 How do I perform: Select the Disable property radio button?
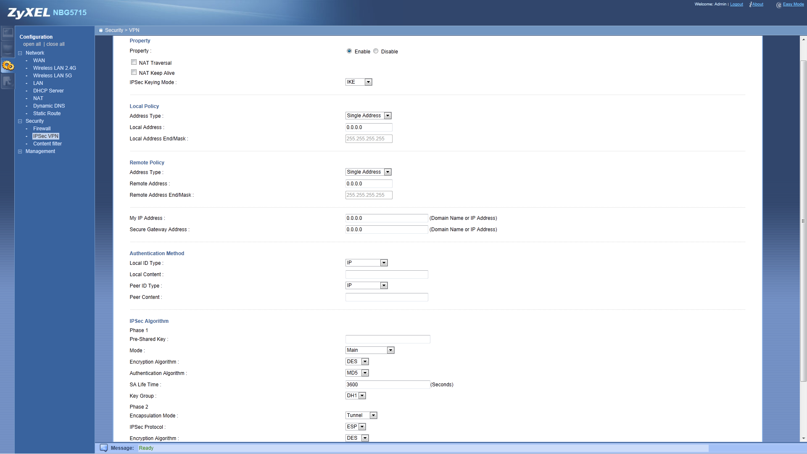point(376,51)
